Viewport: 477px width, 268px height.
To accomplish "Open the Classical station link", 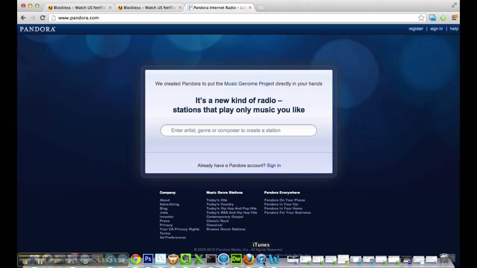I will point(214,225).
